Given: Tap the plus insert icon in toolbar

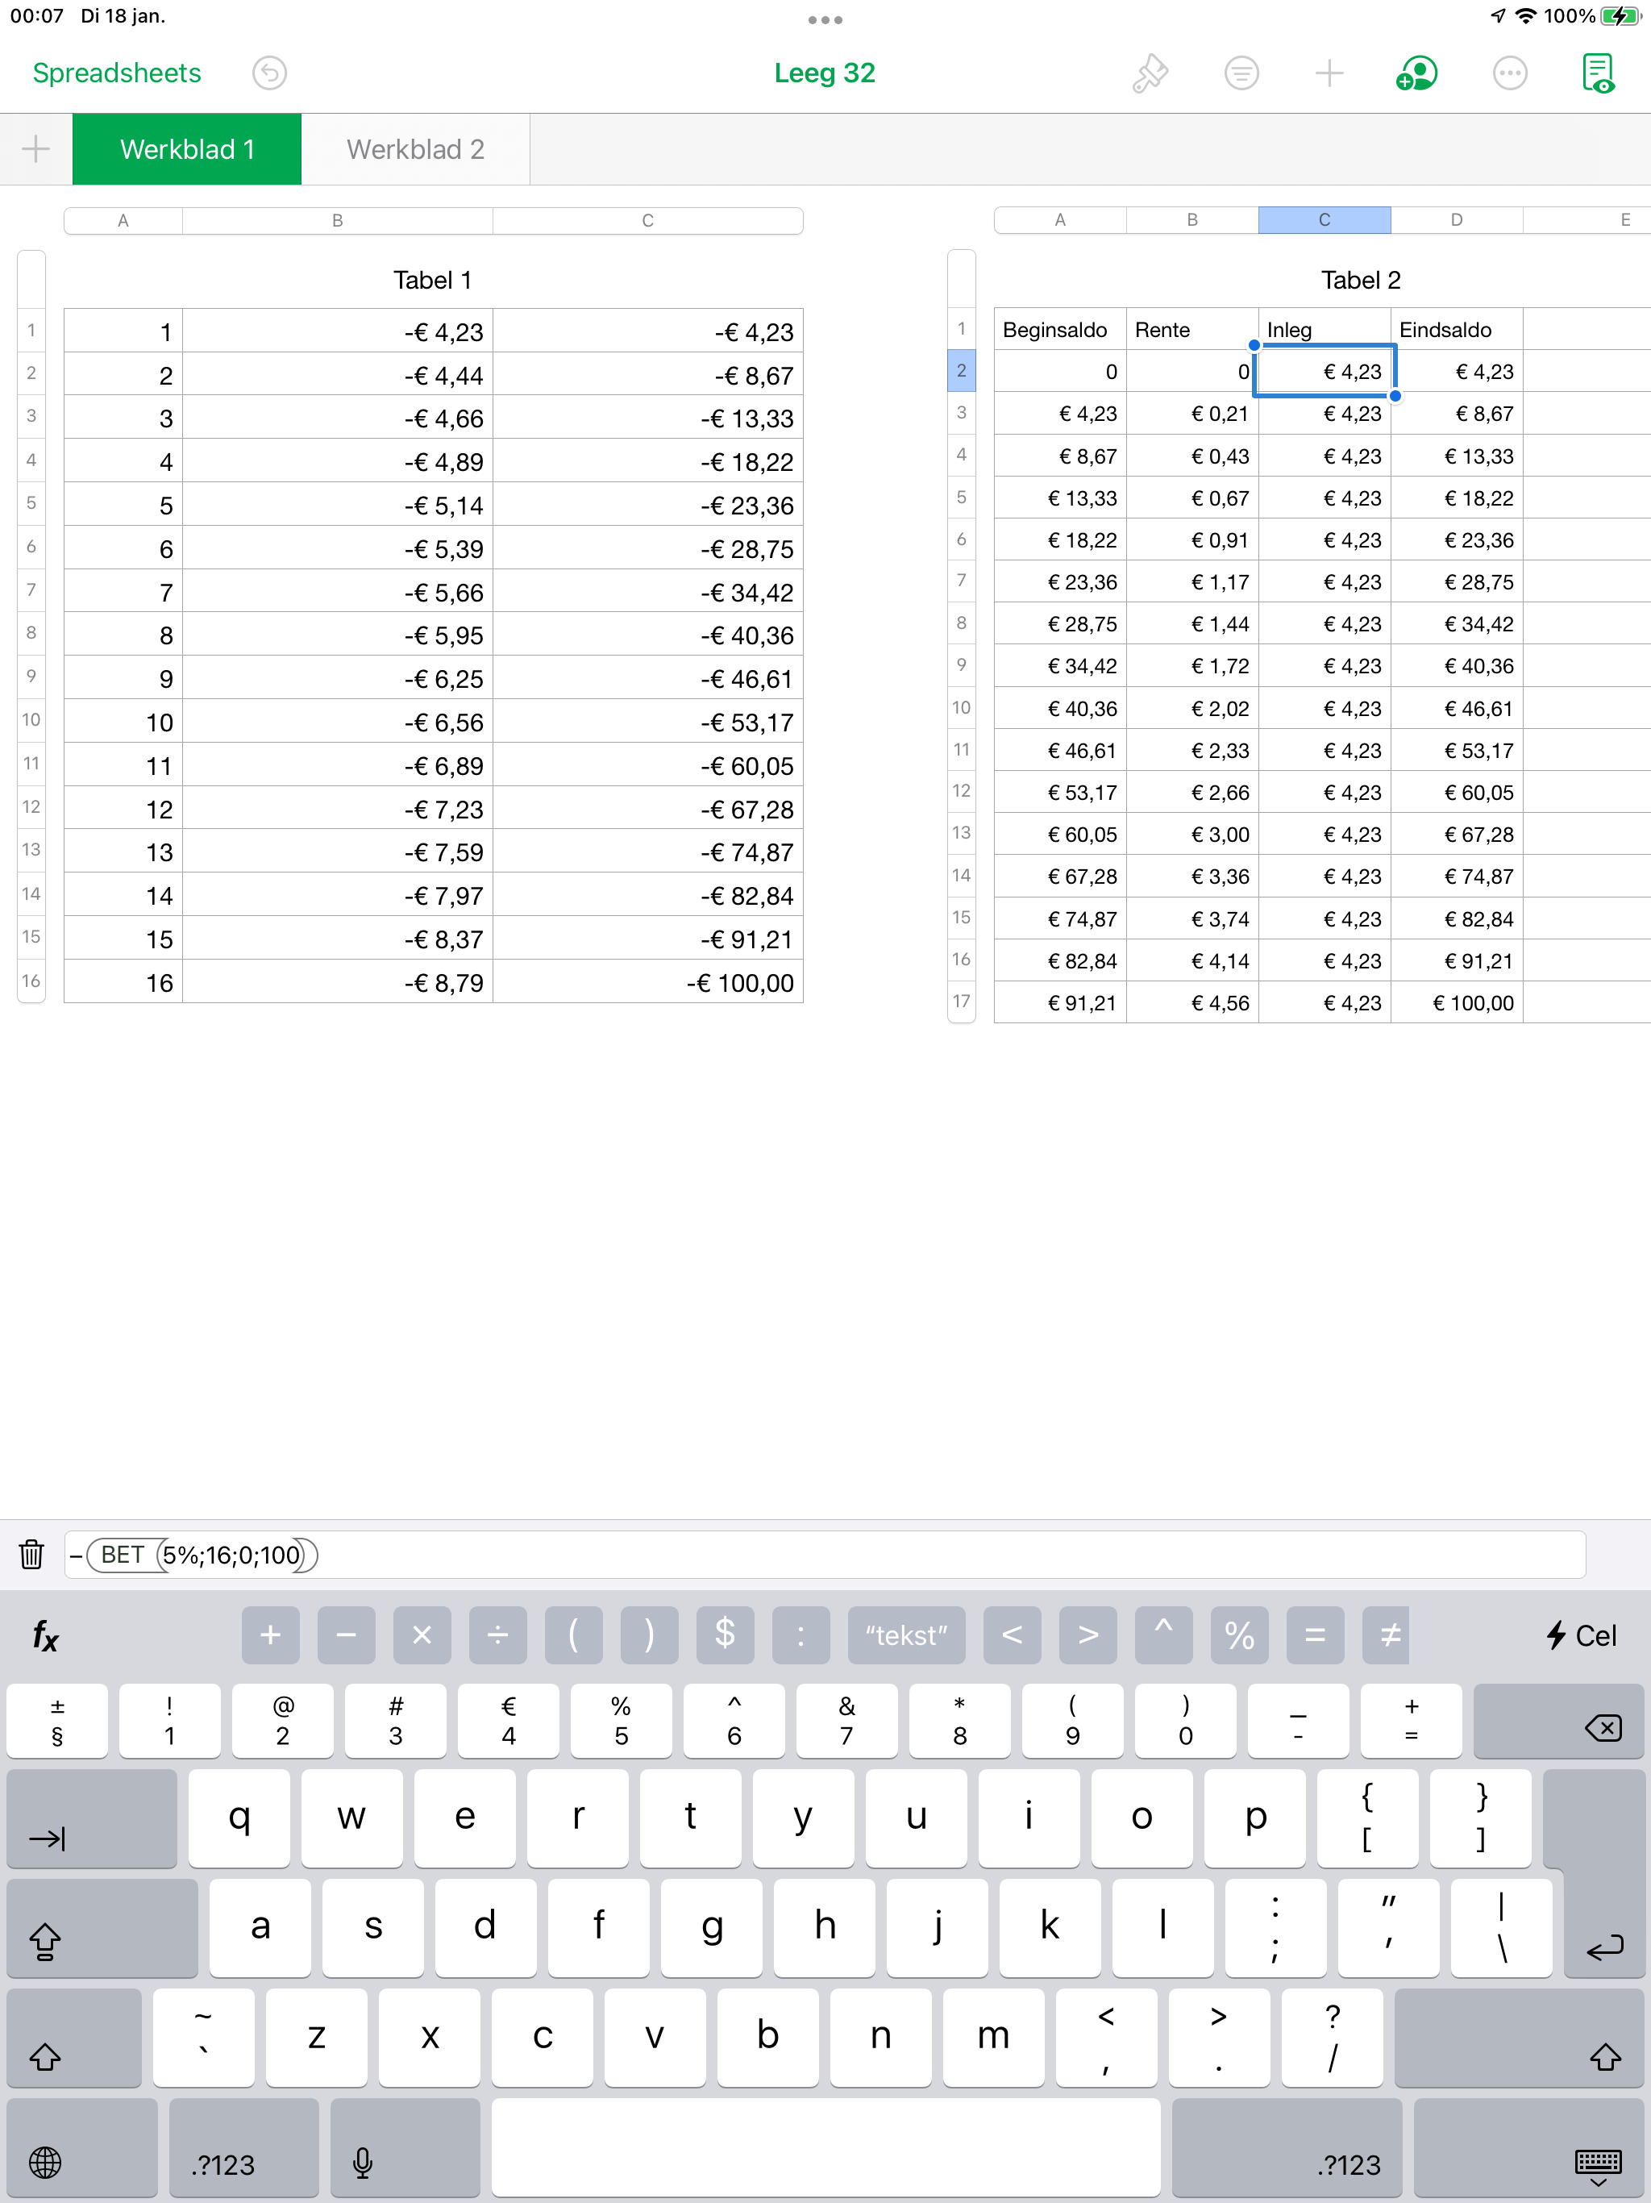Looking at the screenshot, I should click(1329, 73).
